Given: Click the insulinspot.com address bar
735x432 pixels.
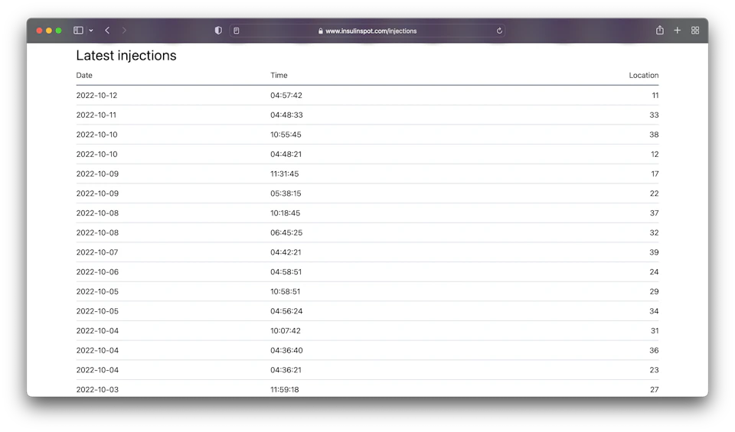Looking at the screenshot, I should click(x=371, y=31).
